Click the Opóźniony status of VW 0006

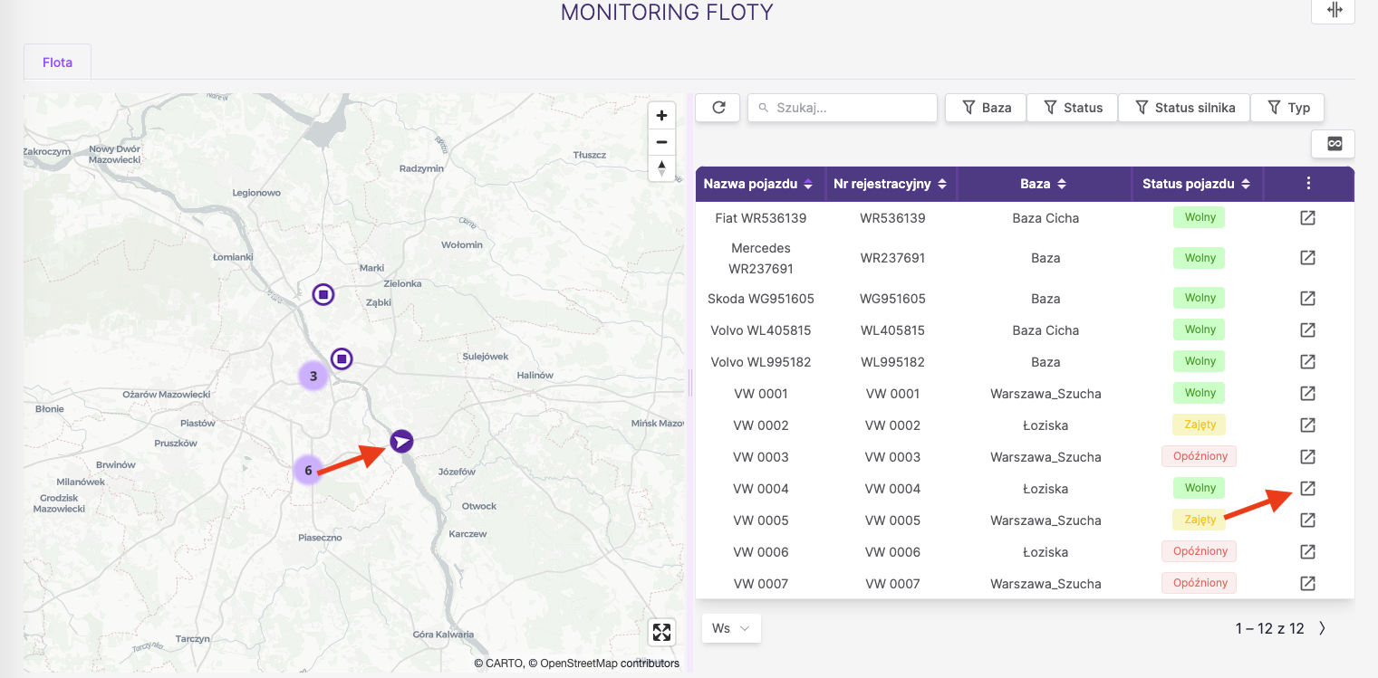(x=1200, y=551)
